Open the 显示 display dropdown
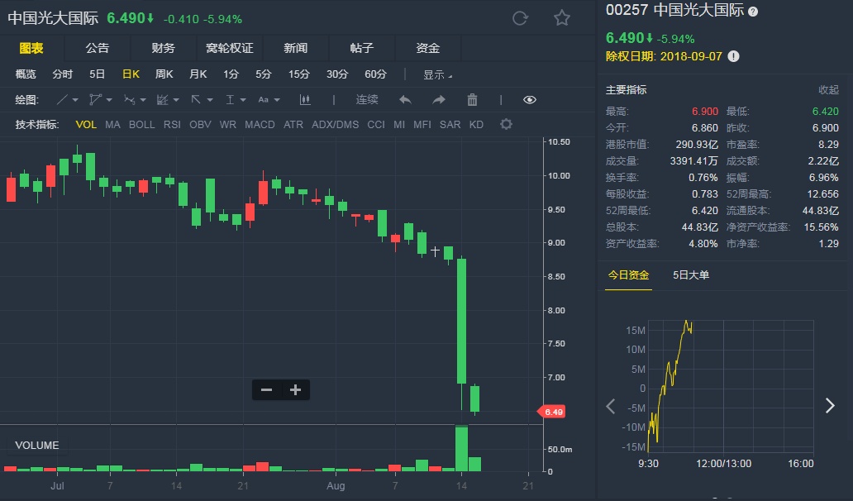Viewport: 853px width, 501px height. coord(437,74)
